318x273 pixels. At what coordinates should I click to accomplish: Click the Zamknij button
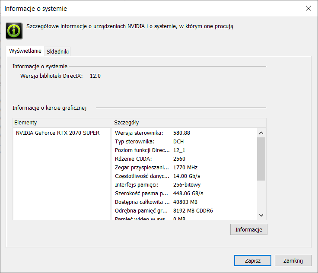tap(292, 260)
